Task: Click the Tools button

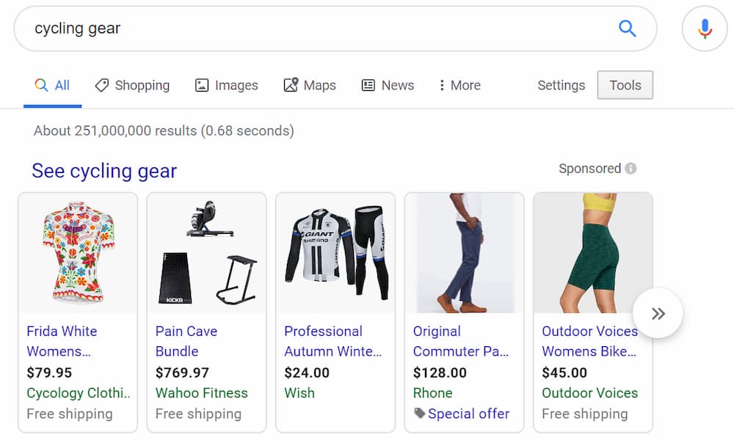Action: point(625,85)
